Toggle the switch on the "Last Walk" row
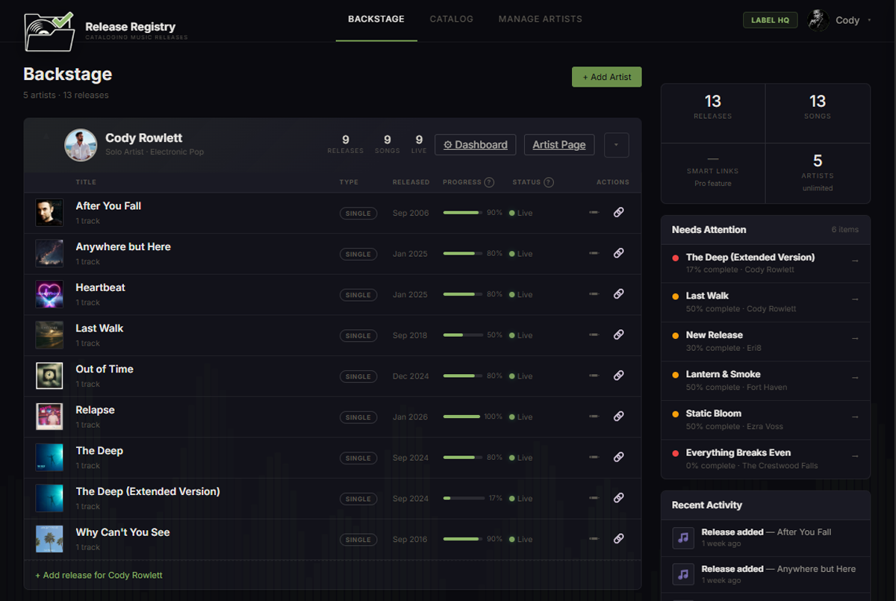This screenshot has width=896, height=601. tap(594, 334)
